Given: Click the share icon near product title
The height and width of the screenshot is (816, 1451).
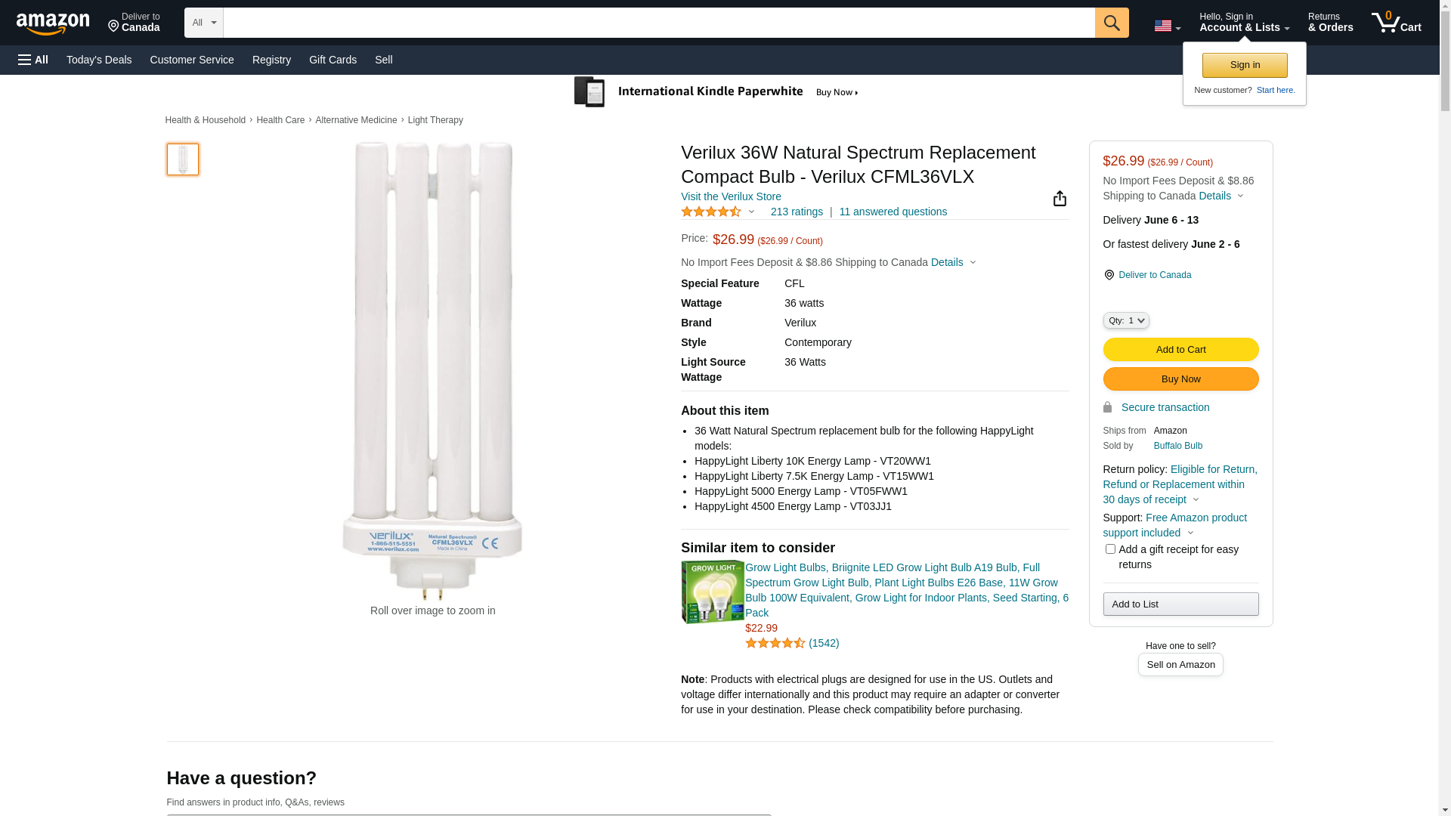Looking at the screenshot, I should point(1060,199).
